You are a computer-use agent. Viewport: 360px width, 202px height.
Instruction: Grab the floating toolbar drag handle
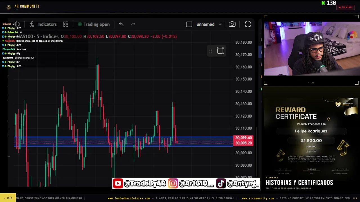(210, 51)
